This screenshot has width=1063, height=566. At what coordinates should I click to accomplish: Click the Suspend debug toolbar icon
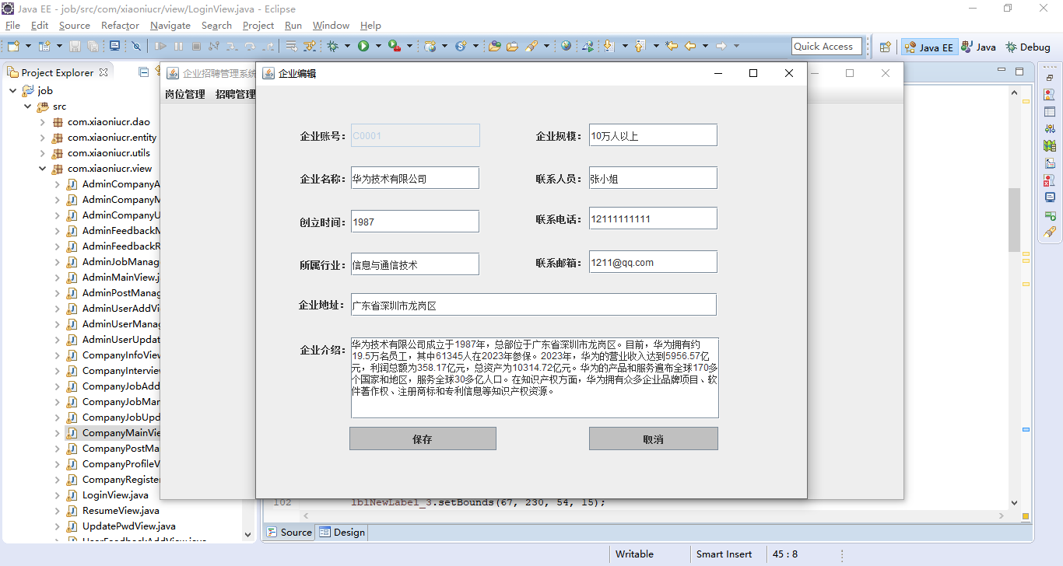178,46
